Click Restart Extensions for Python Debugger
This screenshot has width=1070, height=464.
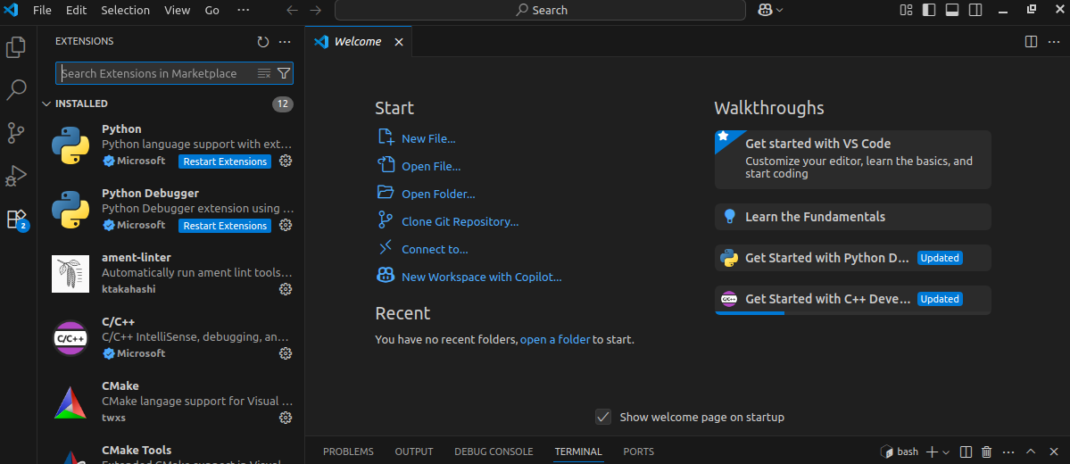(225, 226)
